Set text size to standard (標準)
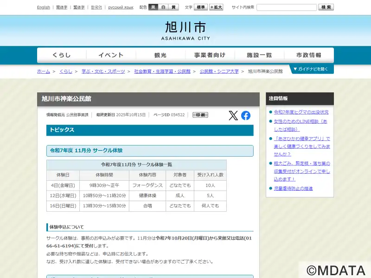Image resolution: width=371 pixels, height=278 pixels. point(201,7)
